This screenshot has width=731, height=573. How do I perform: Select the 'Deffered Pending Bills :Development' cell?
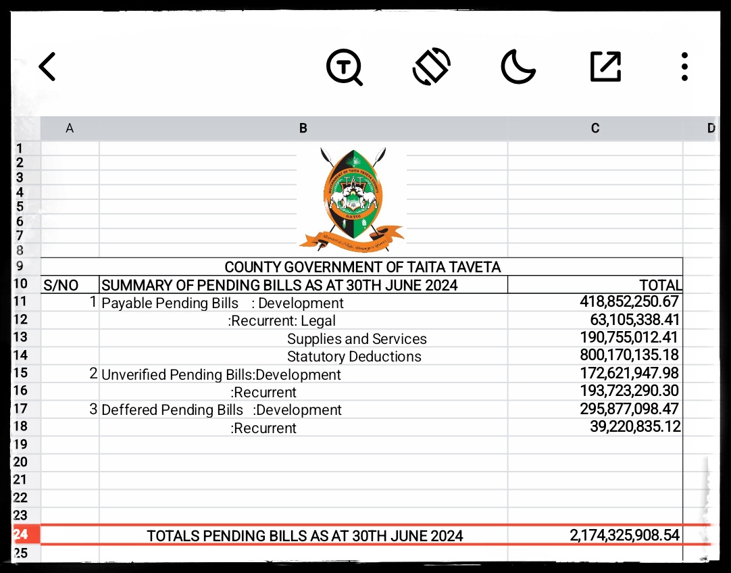pyautogui.click(x=303, y=410)
